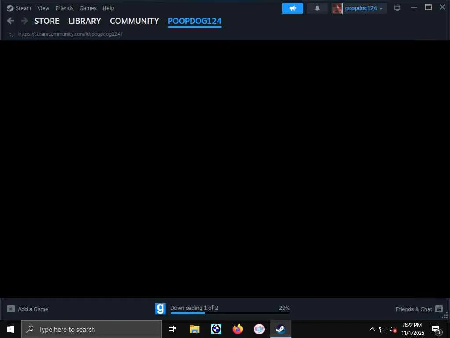
Task: Click the steamcommunity.com URL address
Action: pyautogui.click(x=70, y=34)
